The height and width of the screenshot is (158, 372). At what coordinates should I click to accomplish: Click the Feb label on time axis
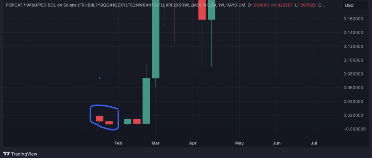click(x=118, y=143)
